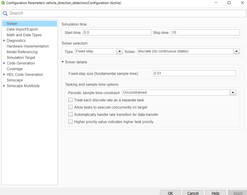This screenshot has height=195, width=247.
Task: Open the Solver selection dropdown
Action: coord(189,51)
